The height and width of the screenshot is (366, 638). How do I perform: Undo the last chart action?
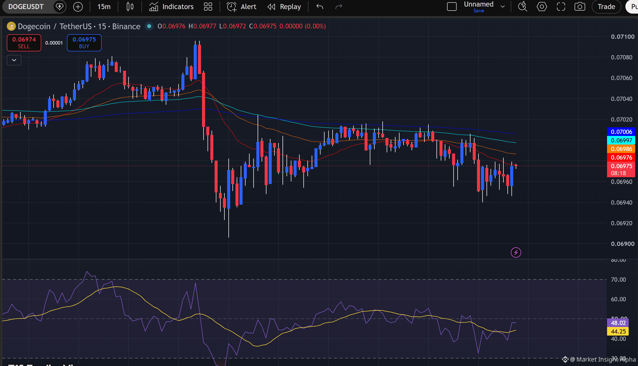(x=320, y=7)
